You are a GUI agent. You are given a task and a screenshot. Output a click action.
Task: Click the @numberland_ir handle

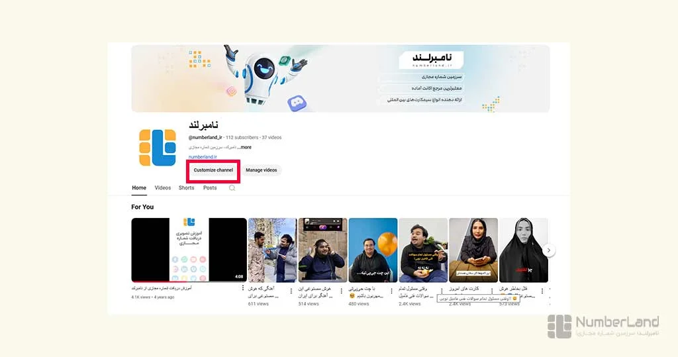pos(205,137)
